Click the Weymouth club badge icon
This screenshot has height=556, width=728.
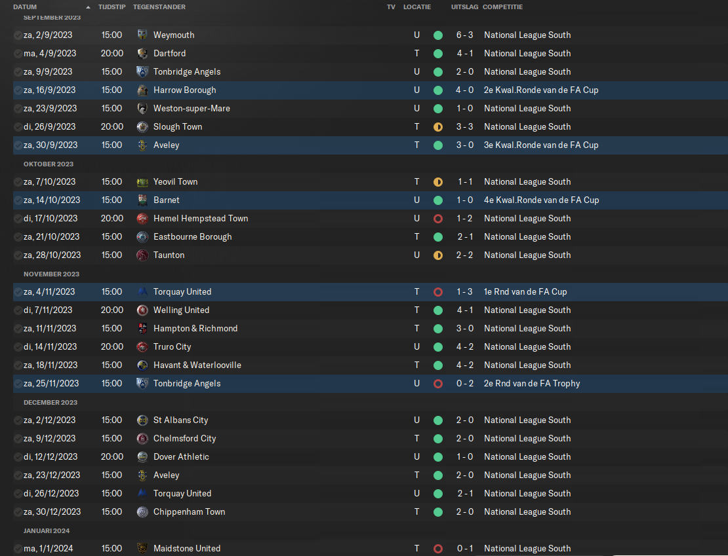click(142, 35)
